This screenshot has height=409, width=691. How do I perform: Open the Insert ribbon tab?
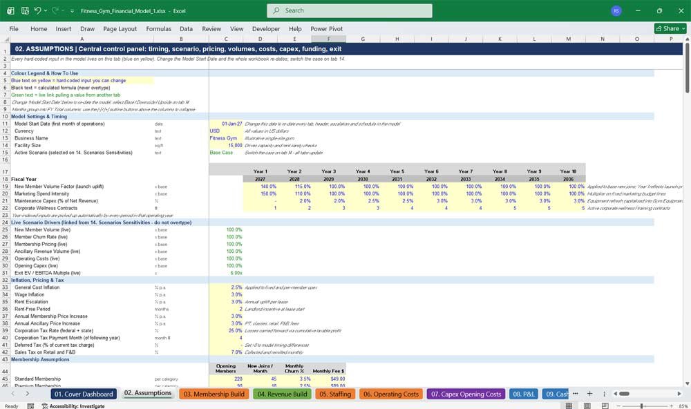(x=63, y=28)
